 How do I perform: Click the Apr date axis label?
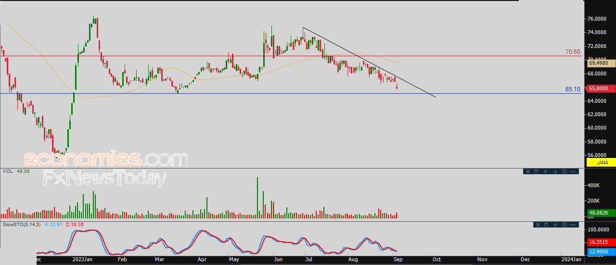(x=202, y=259)
